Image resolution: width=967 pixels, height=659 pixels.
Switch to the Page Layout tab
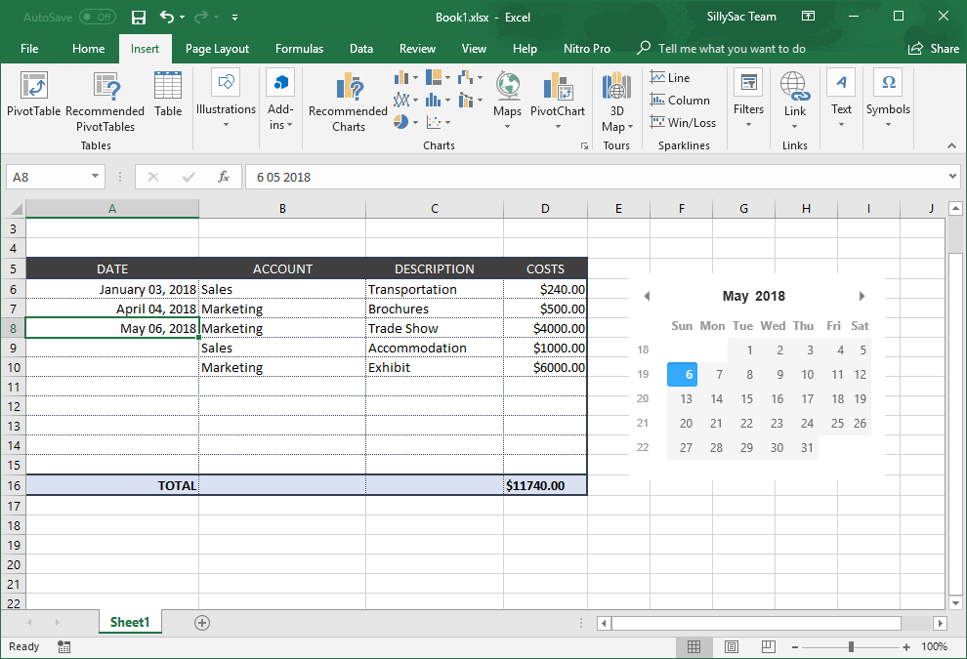click(x=217, y=49)
